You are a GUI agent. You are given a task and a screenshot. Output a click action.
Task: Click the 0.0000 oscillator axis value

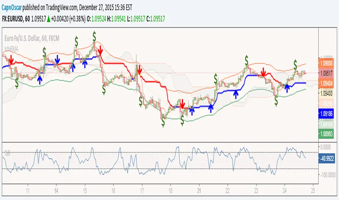coord(326,147)
